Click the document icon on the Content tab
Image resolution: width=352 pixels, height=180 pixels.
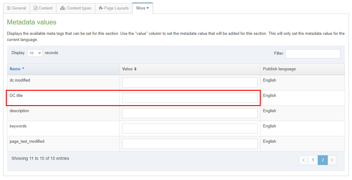(x=36, y=8)
